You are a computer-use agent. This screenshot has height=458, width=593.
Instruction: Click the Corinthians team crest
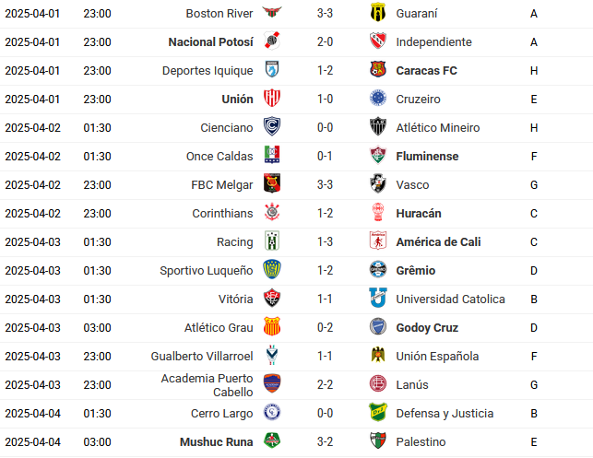point(271,214)
